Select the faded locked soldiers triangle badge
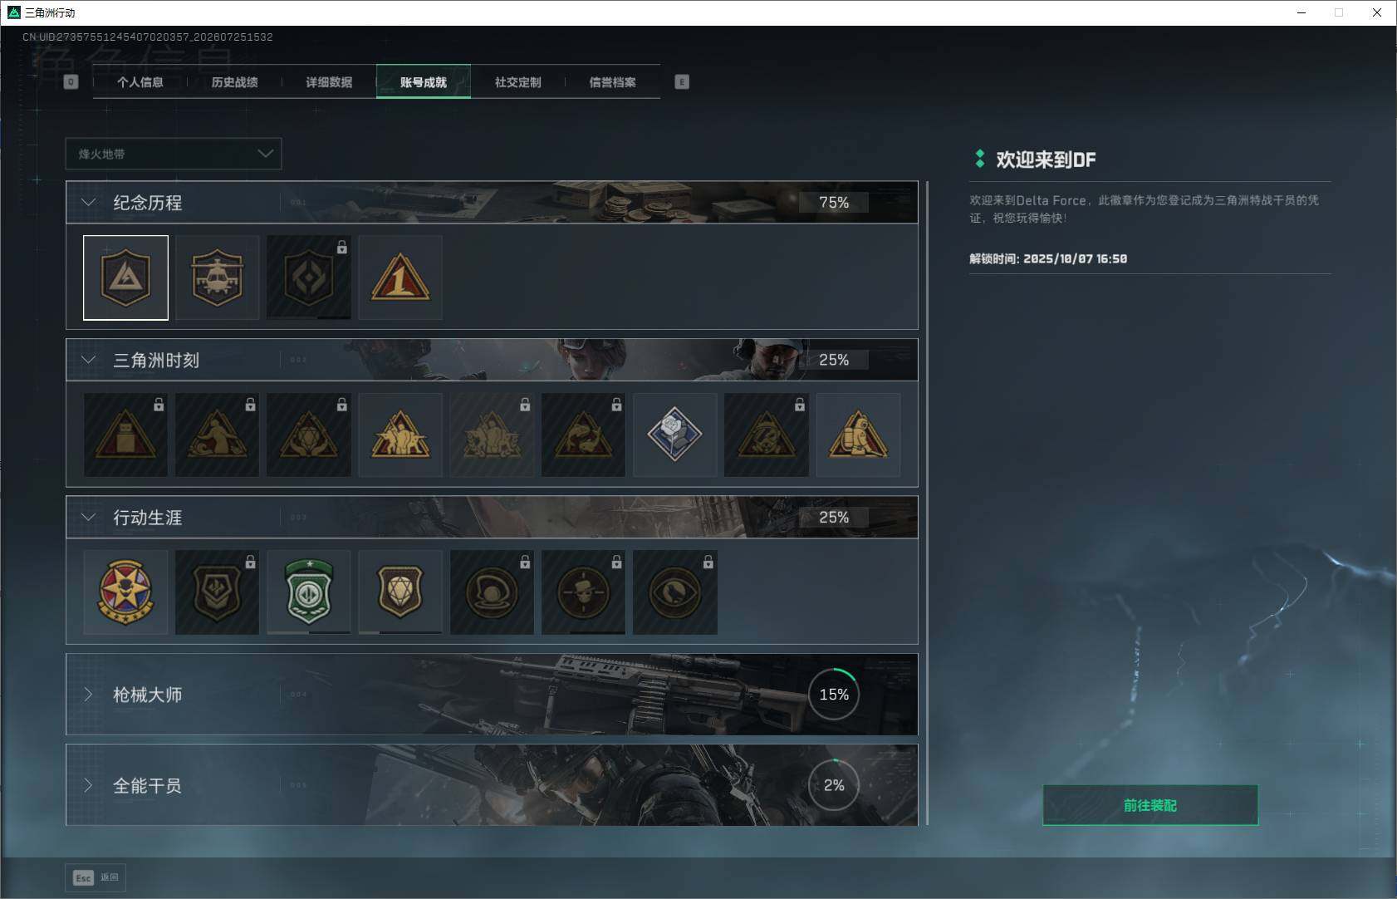 pos(492,435)
